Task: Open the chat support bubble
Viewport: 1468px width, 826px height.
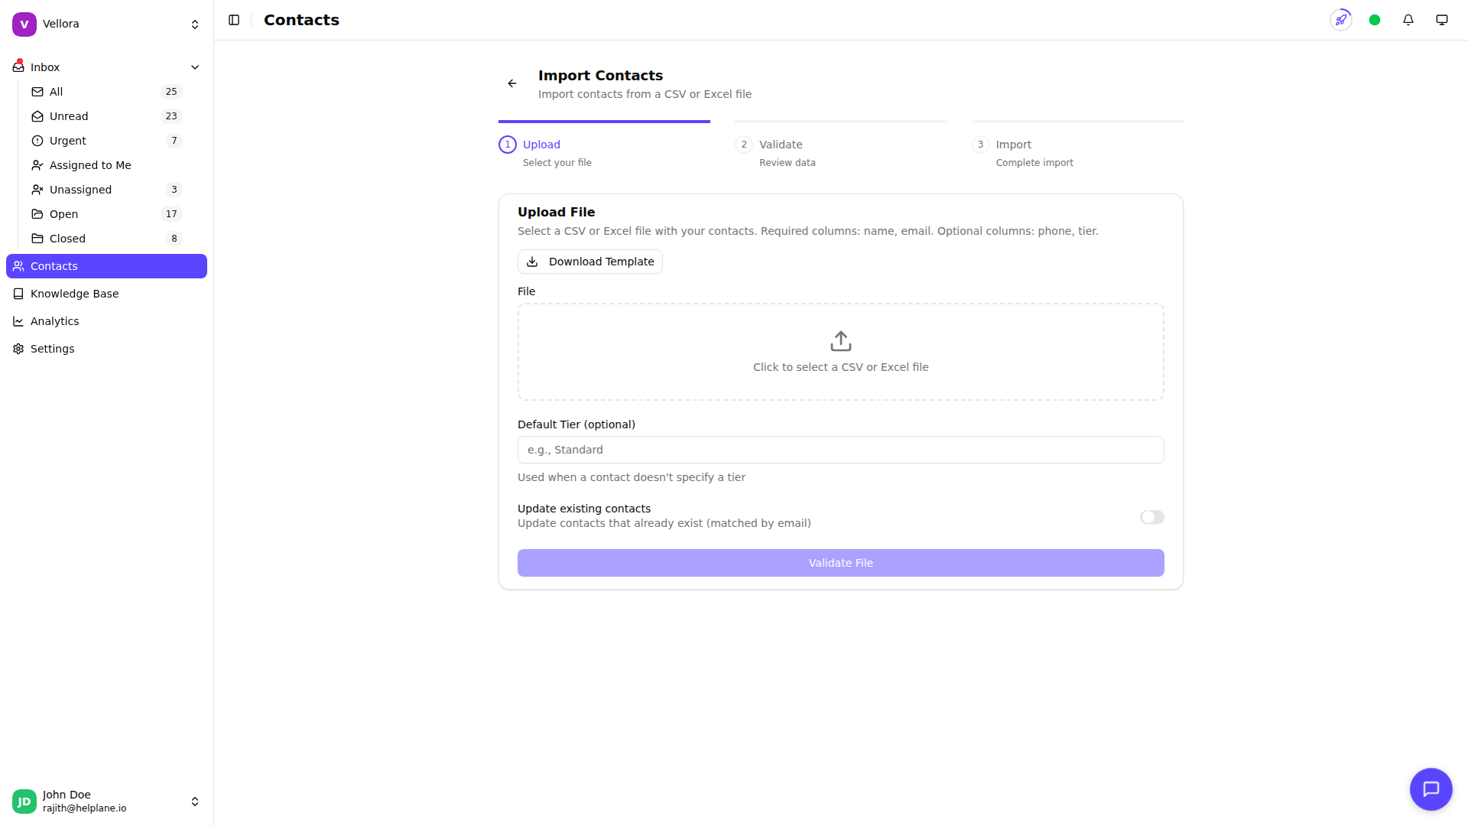Action: 1431,789
